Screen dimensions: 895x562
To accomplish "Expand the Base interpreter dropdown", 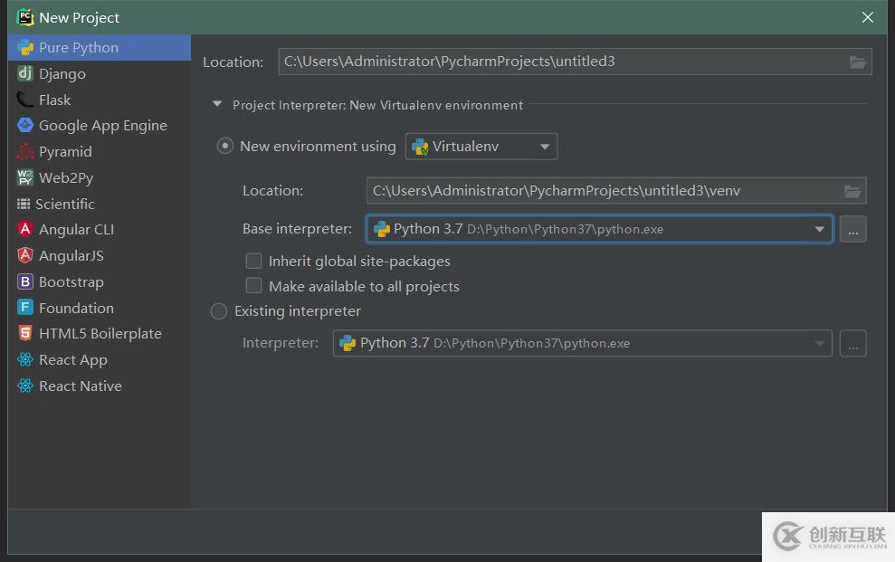I will pyautogui.click(x=819, y=229).
